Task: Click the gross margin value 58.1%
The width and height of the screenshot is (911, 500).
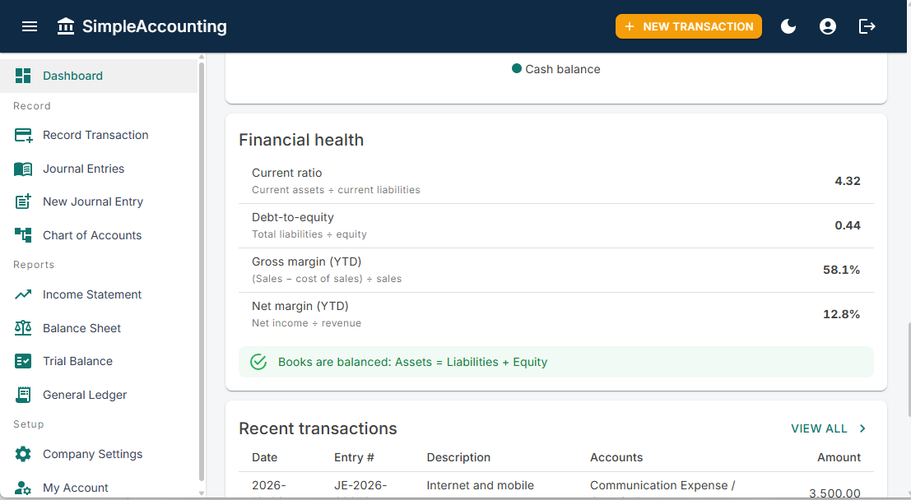Action: coord(841,270)
